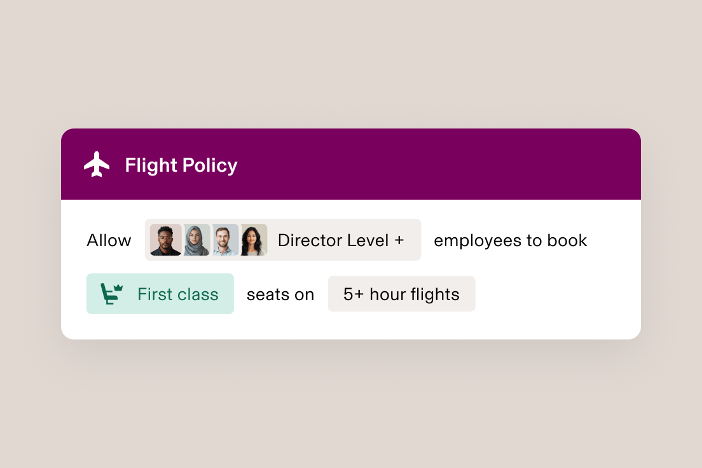This screenshot has height=468, width=702.
Task: Toggle the First class cabin selection
Action: (160, 294)
